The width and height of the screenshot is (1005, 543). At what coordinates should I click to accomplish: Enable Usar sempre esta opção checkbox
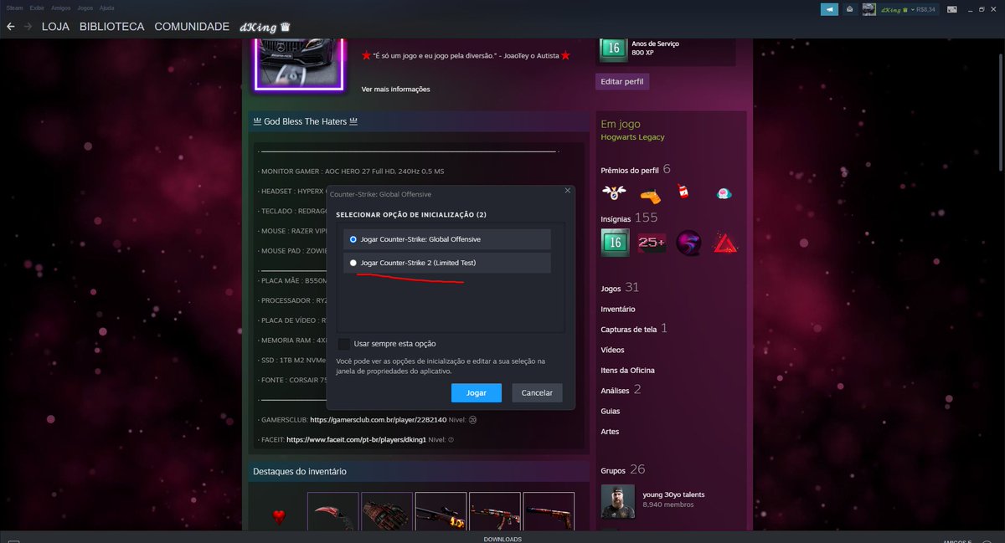coord(344,344)
